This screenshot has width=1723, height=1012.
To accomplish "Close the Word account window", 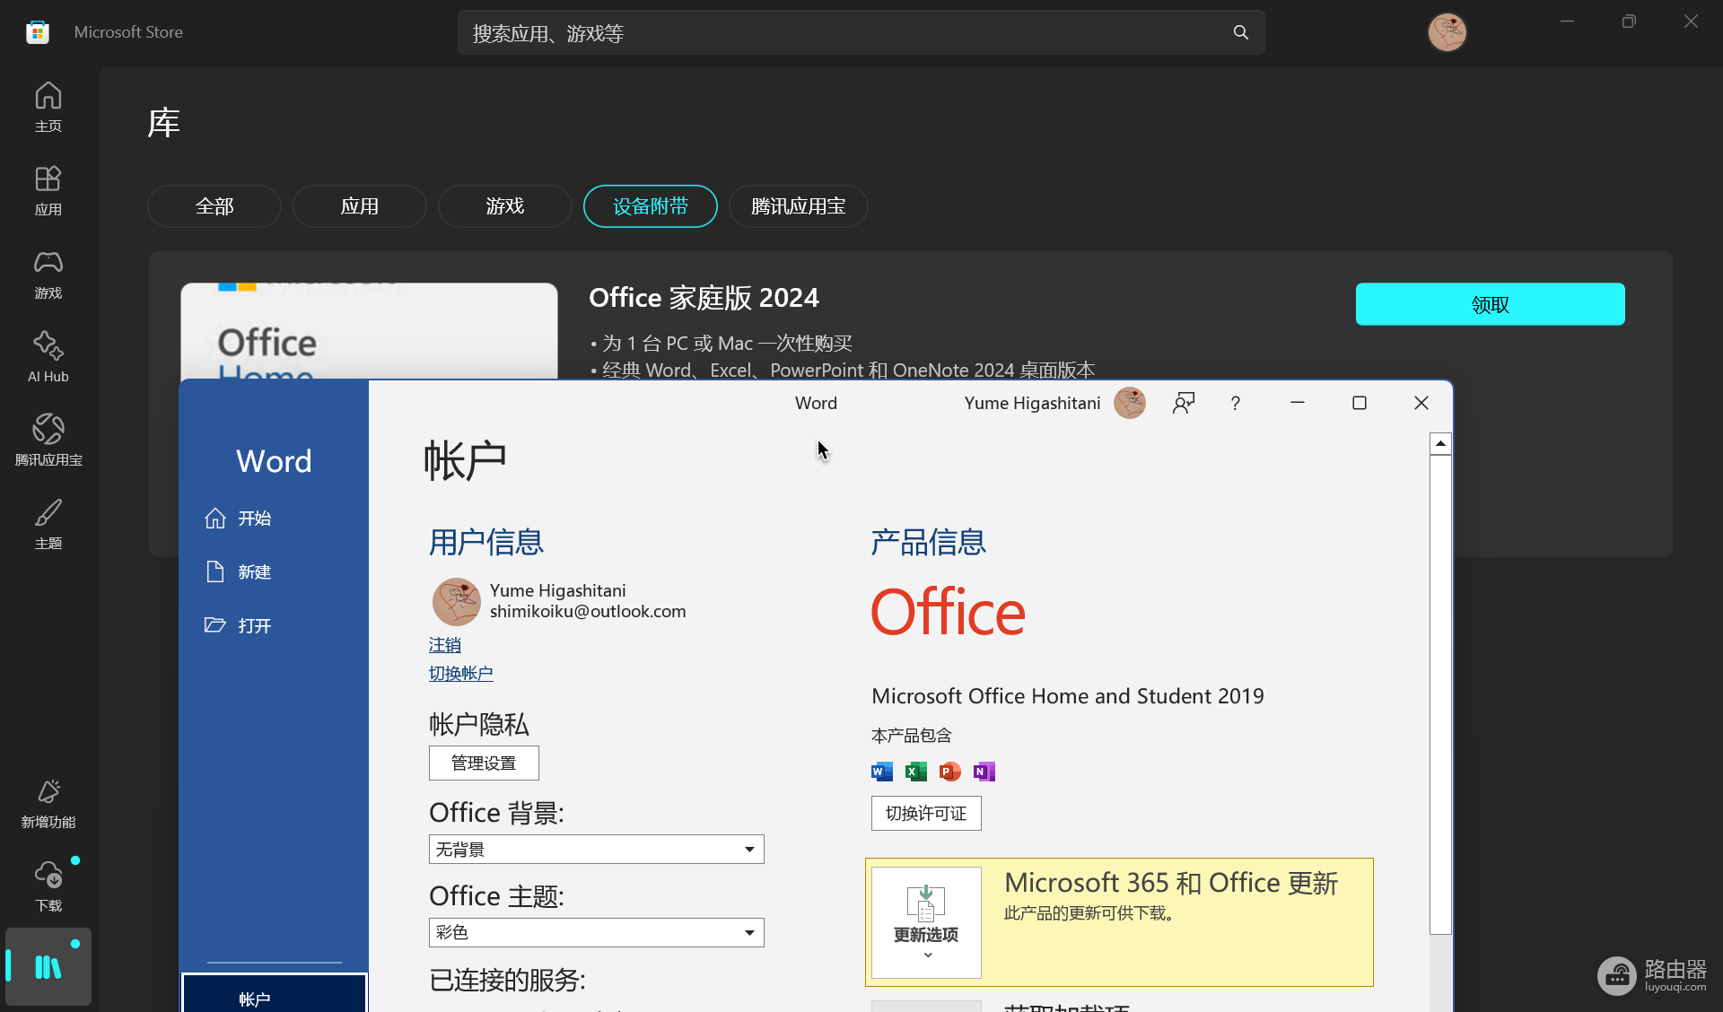I will [x=1421, y=403].
